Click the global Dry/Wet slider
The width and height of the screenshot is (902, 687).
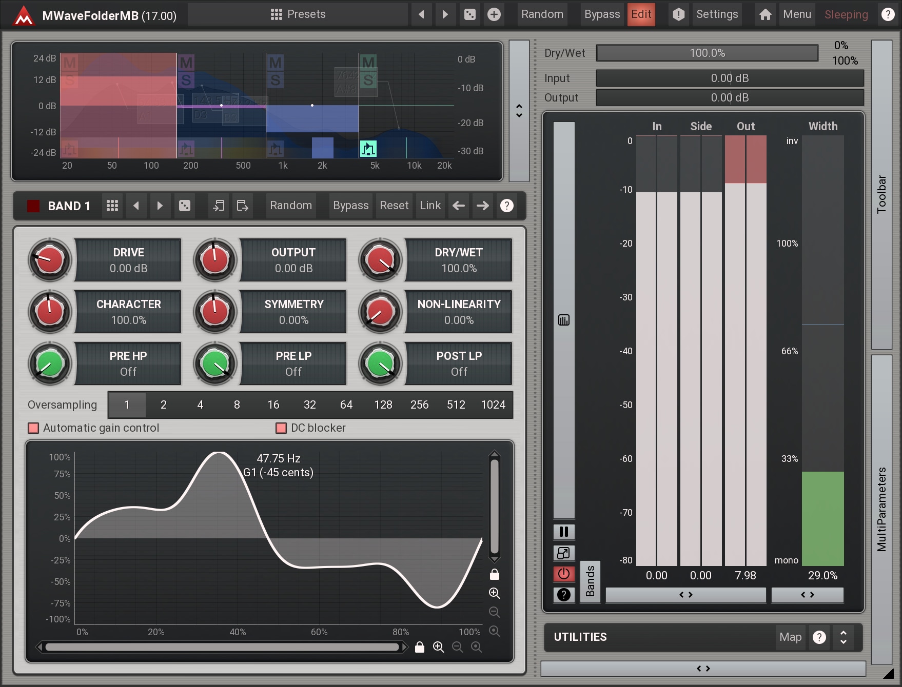point(707,53)
